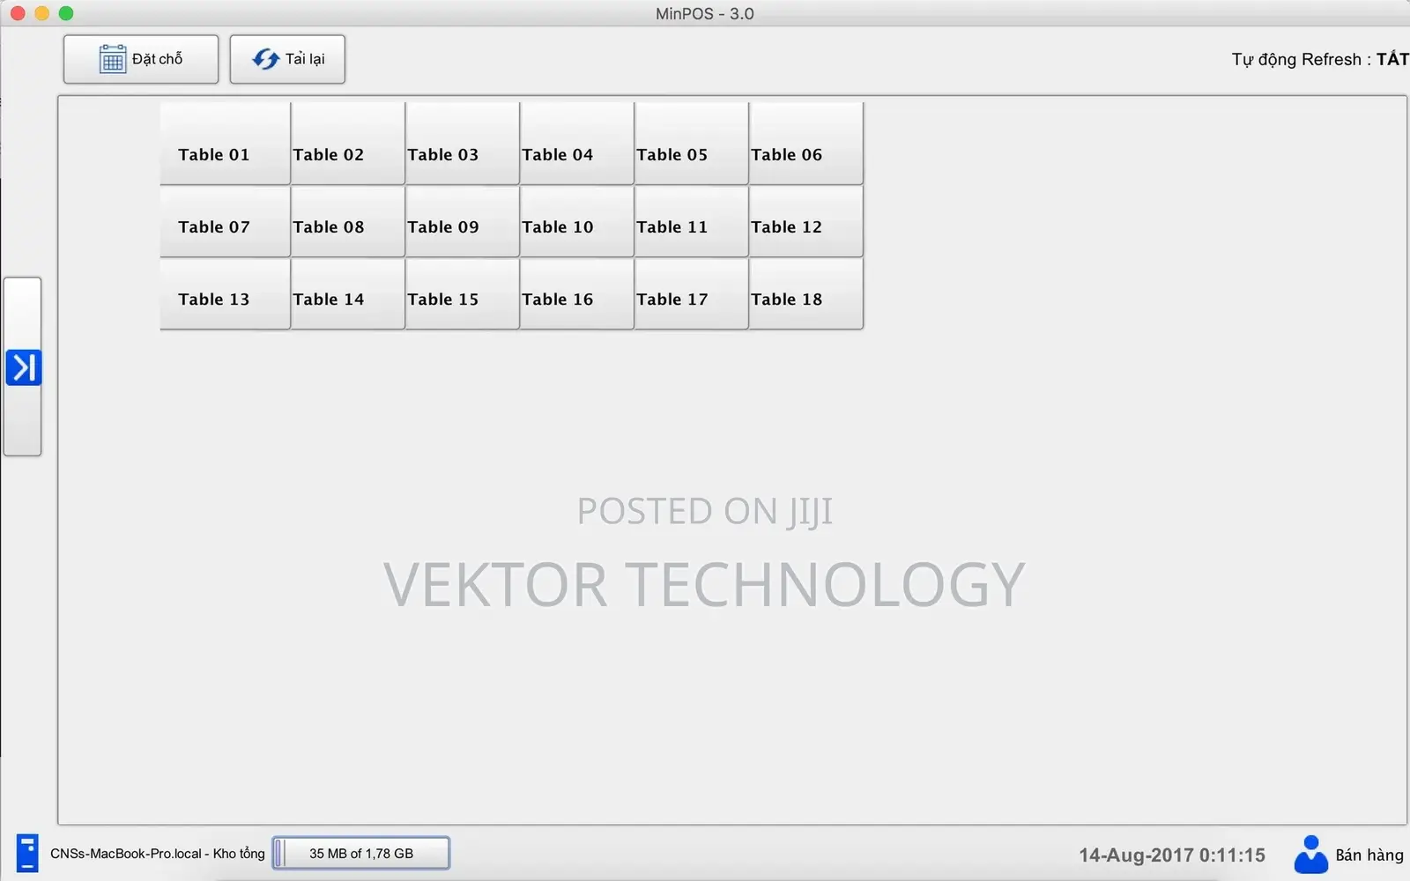This screenshot has width=1410, height=881.
Task: Choose Table 18
Action: (x=806, y=293)
